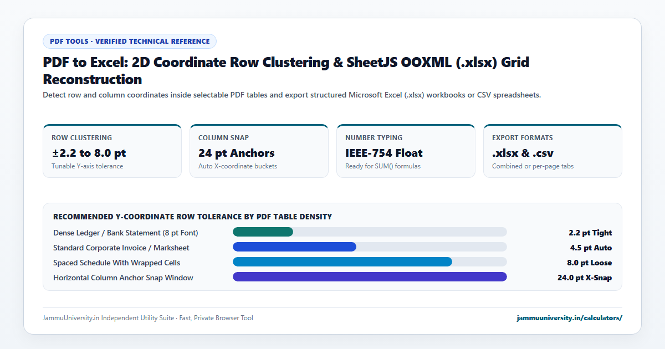Click the Auto X-coordinate buckets caption
Image resolution: width=665 pixels, height=349 pixels.
tap(238, 166)
